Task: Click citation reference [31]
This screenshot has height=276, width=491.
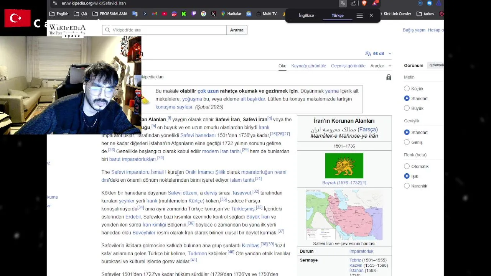Action: point(258,179)
